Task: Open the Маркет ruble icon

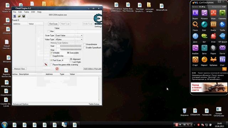Action: [204, 60]
